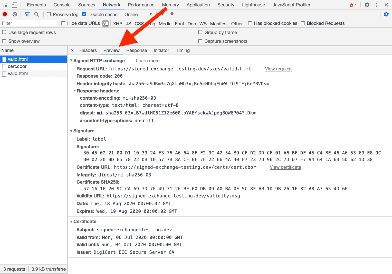Collapse the Response headers section
This screenshot has height=274, width=392.
coord(74,91)
